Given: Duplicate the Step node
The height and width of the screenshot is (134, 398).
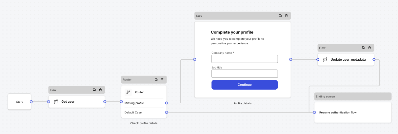Looking at the screenshot, I should click(x=280, y=16).
